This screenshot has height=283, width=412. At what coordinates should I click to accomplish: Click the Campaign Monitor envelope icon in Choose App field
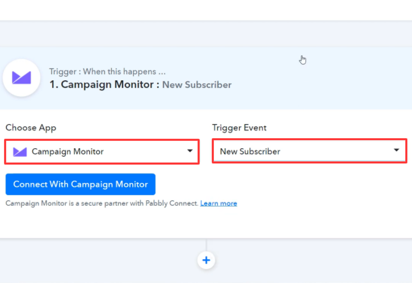click(20, 152)
